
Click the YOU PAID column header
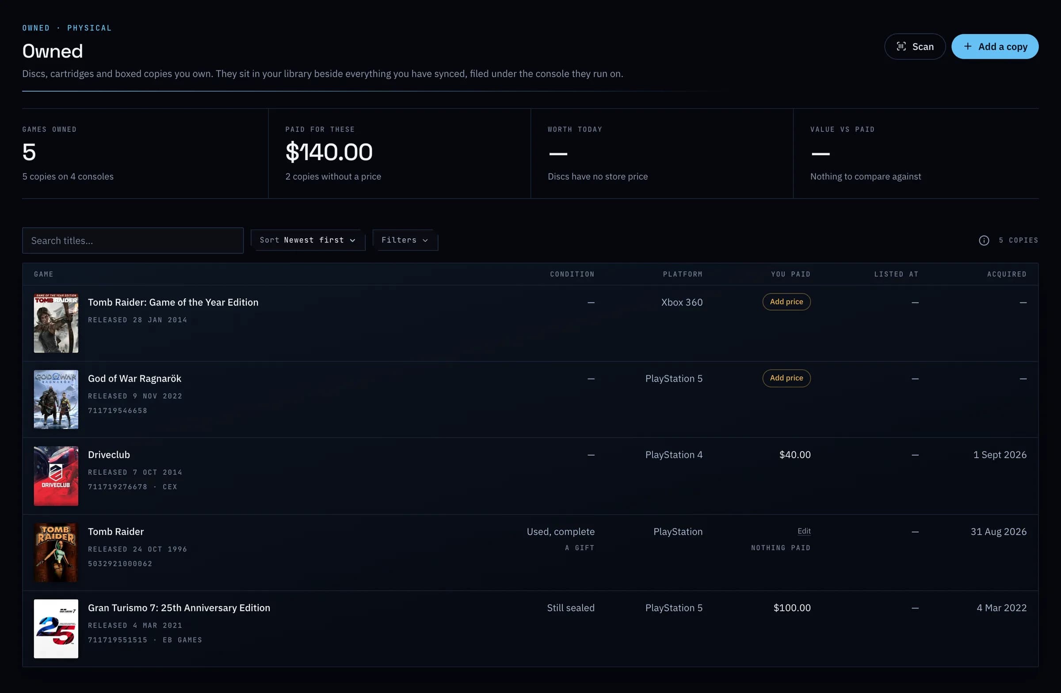point(790,274)
